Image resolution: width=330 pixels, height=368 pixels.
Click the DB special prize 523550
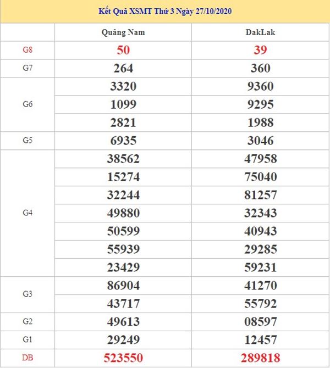(123, 358)
